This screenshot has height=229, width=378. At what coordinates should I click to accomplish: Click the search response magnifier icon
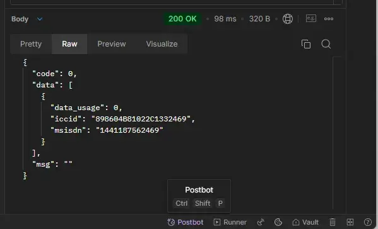326,44
